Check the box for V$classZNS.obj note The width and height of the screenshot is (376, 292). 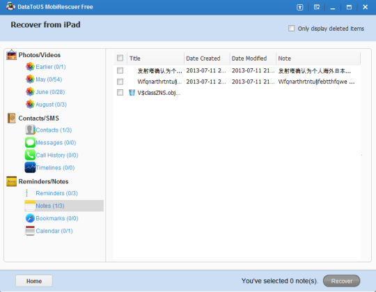click(120, 93)
